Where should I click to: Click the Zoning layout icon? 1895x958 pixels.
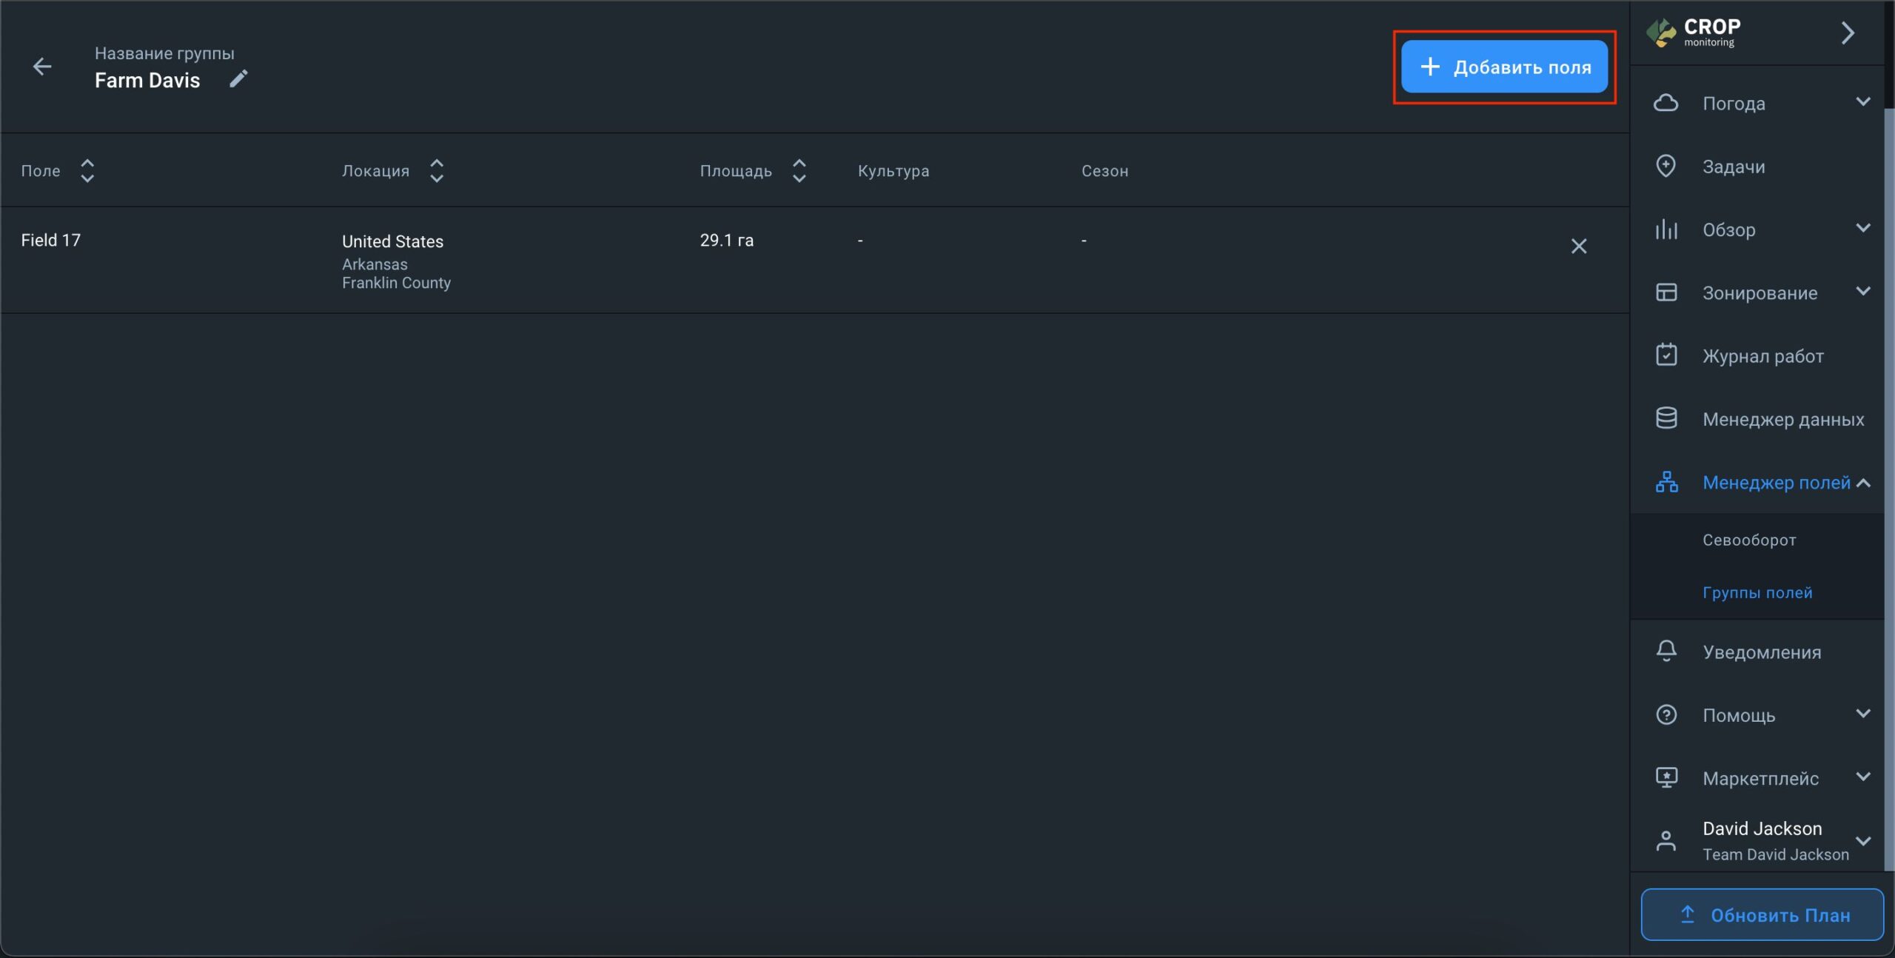click(x=1666, y=292)
